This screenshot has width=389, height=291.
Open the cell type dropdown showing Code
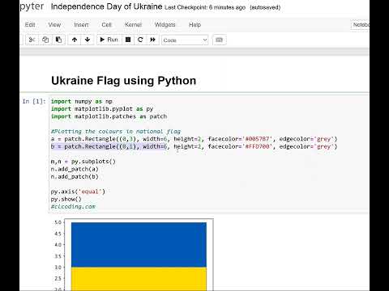point(185,40)
